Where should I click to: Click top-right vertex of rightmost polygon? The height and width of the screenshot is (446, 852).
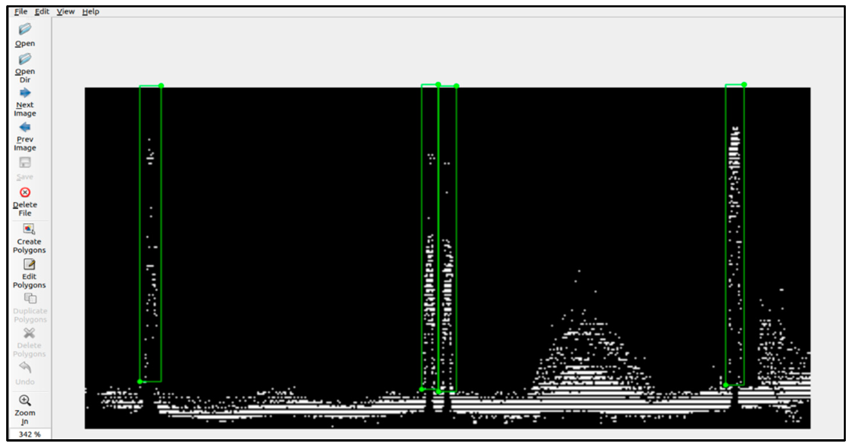pos(744,85)
